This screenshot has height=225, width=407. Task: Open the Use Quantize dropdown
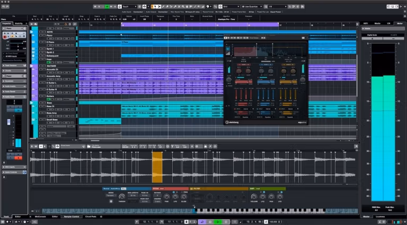252,6
